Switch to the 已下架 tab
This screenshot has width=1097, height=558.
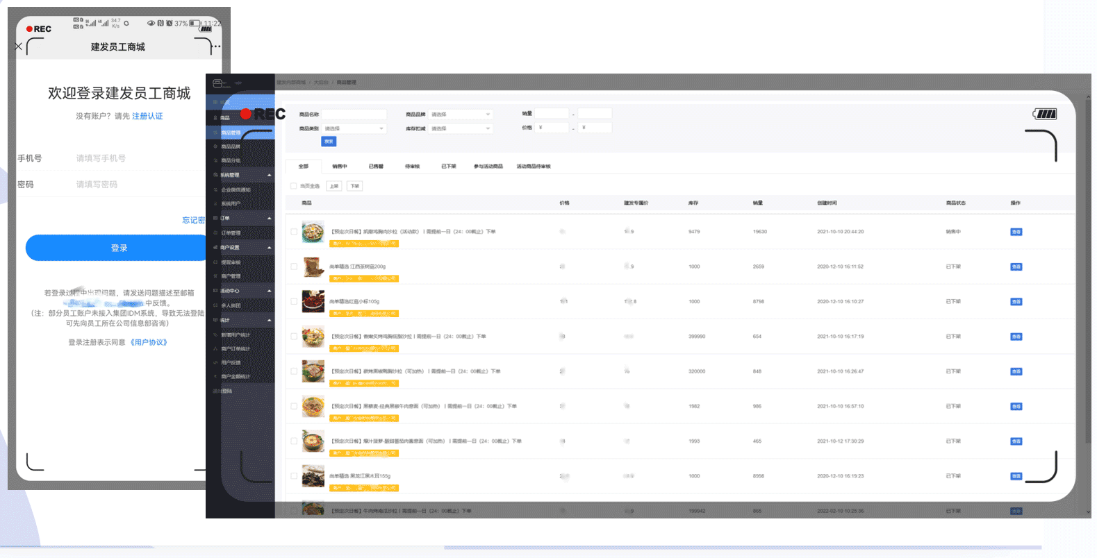coord(449,167)
